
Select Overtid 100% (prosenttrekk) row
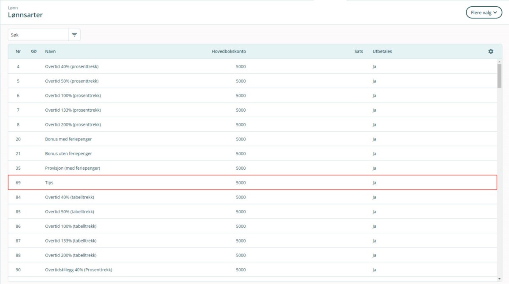pyautogui.click(x=73, y=96)
